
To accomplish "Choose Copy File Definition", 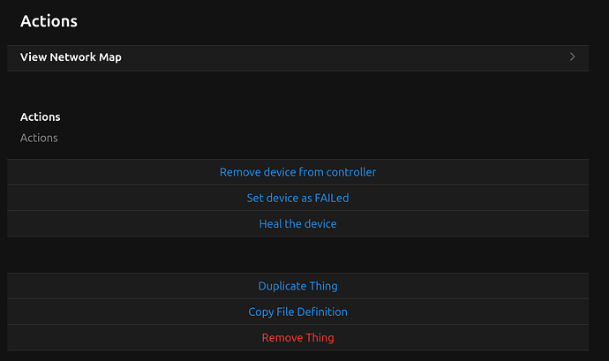I will 297,312.
